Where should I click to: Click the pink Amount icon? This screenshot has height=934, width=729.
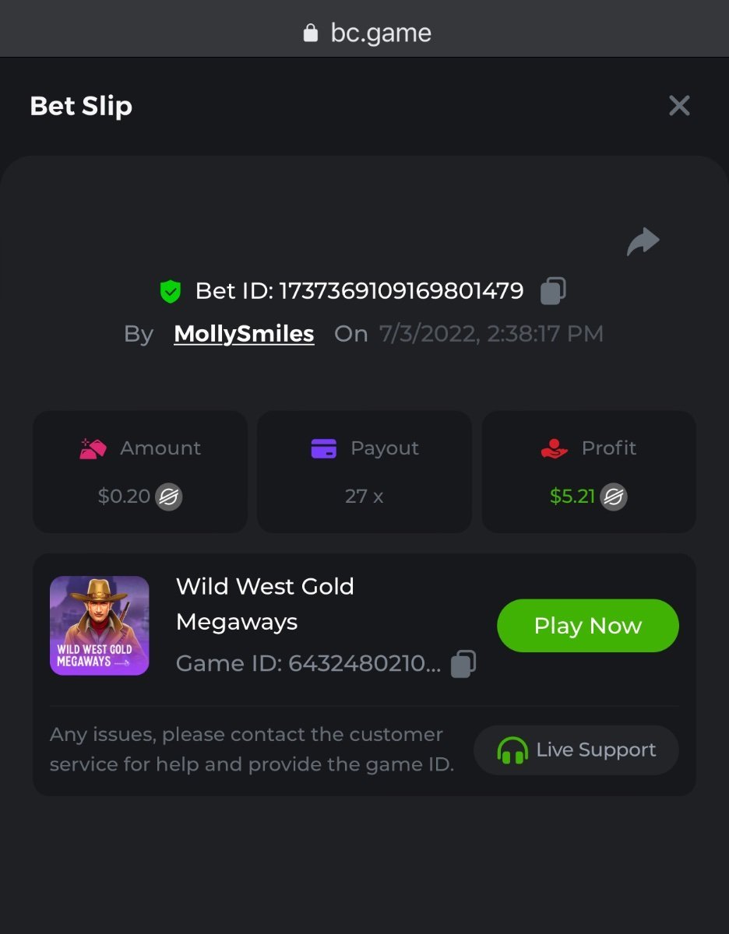(93, 448)
